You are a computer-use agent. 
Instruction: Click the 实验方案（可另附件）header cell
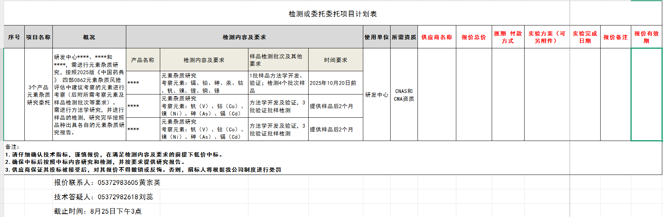[x=547, y=37]
